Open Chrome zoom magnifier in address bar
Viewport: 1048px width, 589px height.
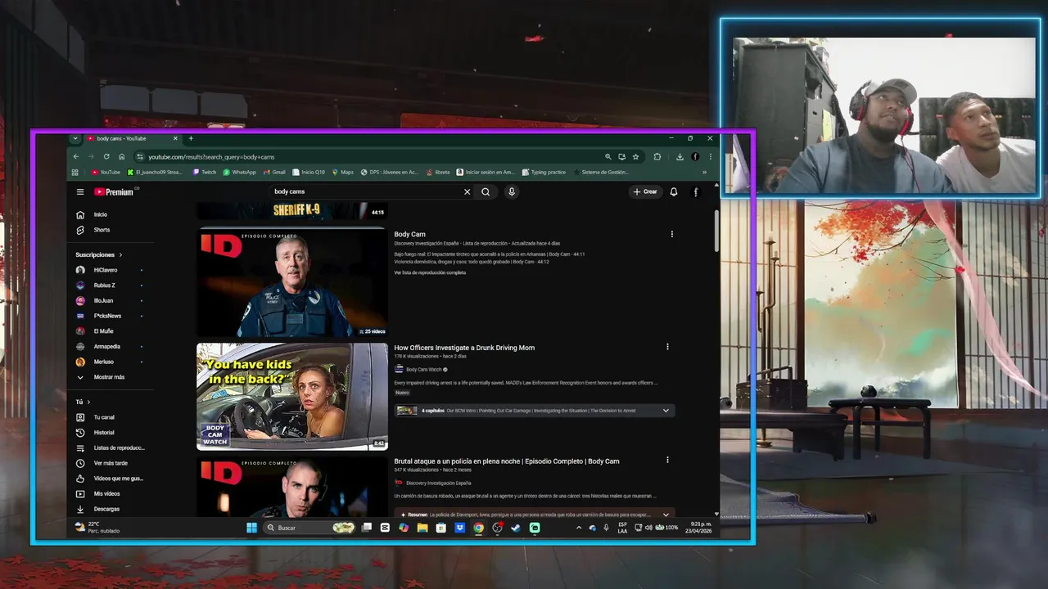[x=608, y=156]
